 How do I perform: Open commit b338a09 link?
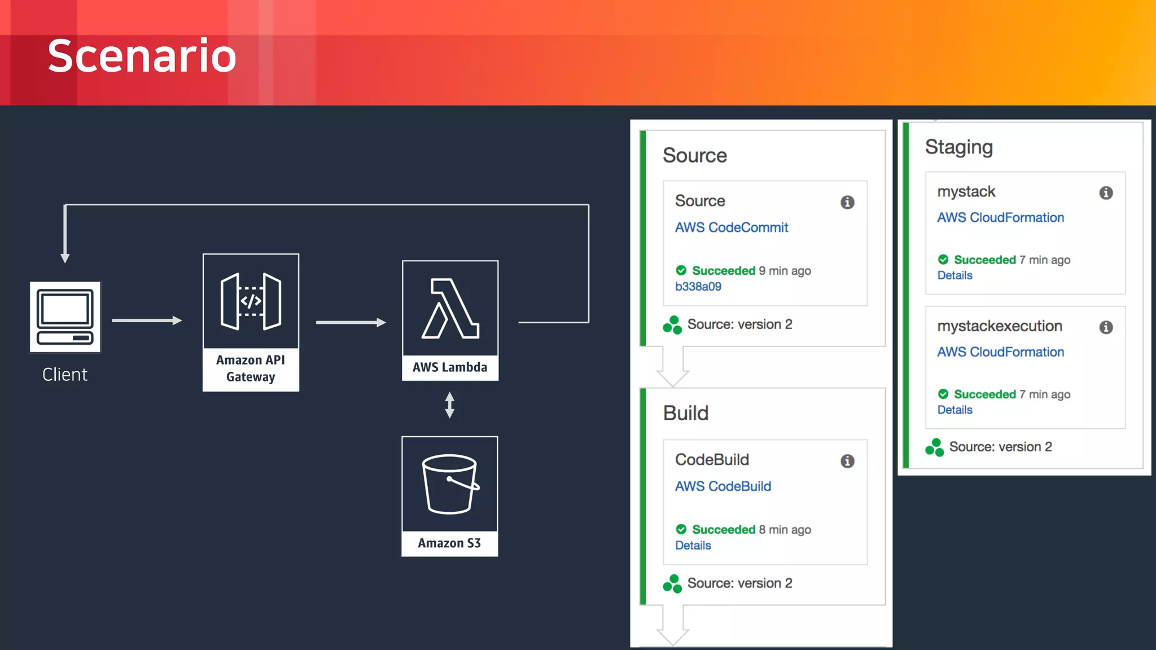(698, 287)
